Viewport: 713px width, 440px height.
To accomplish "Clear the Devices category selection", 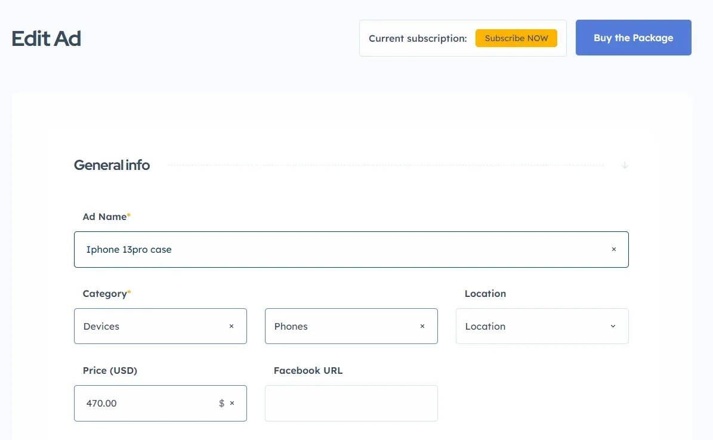I will pyautogui.click(x=231, y=326).
